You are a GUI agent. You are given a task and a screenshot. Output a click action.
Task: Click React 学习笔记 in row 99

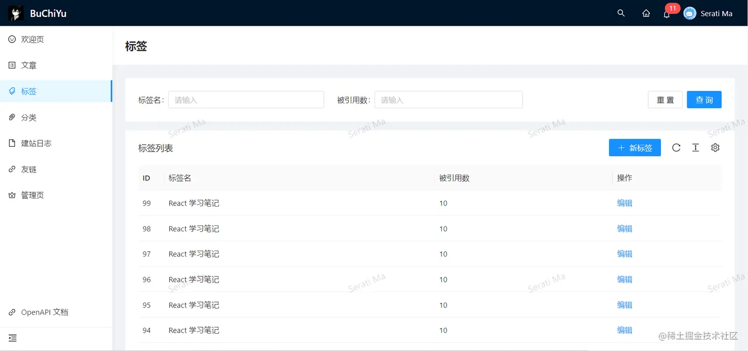click(x=193, y=203)
